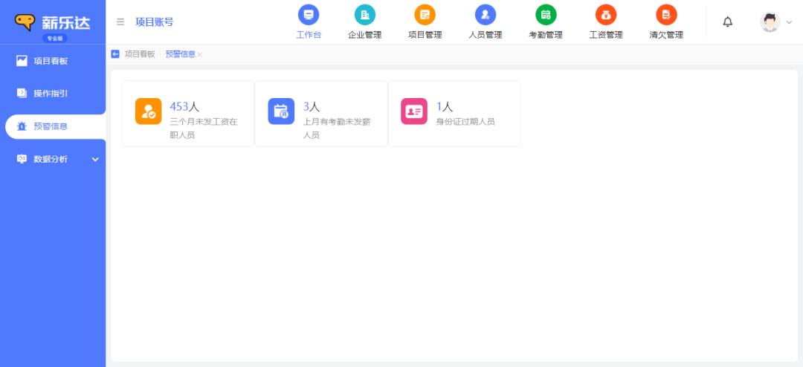This screenshot has height=367, width=803.
Task: Open 人员管理 person icon
Action: [485, 14]
